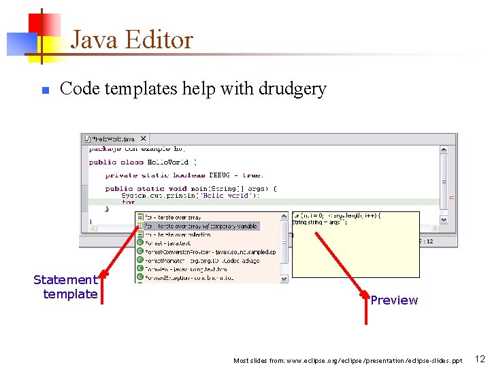Click the template icon for 'iterate over collection'
Image resolution: width=490 pixels, height=367 pixels.
click(x=140, y=234)
